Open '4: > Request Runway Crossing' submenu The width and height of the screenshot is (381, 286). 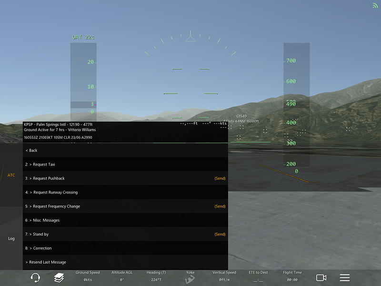tap(125, 193)
